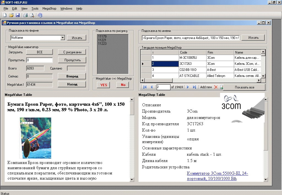Go to next record in navigator
The height and width of the screenshot is (195, 282).
coord(188,87)
